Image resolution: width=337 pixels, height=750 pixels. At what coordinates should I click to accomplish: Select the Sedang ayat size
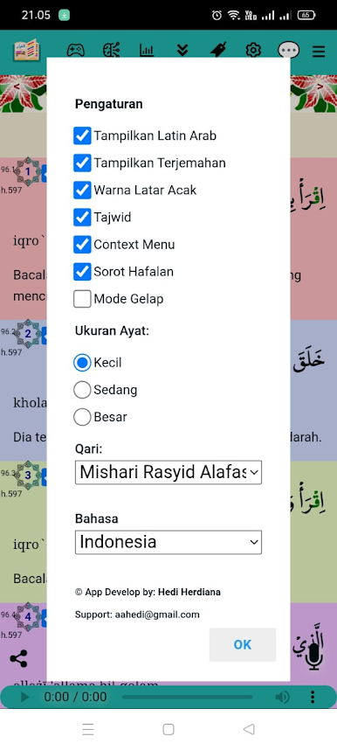pyautogui.click(x=82, y=390)
